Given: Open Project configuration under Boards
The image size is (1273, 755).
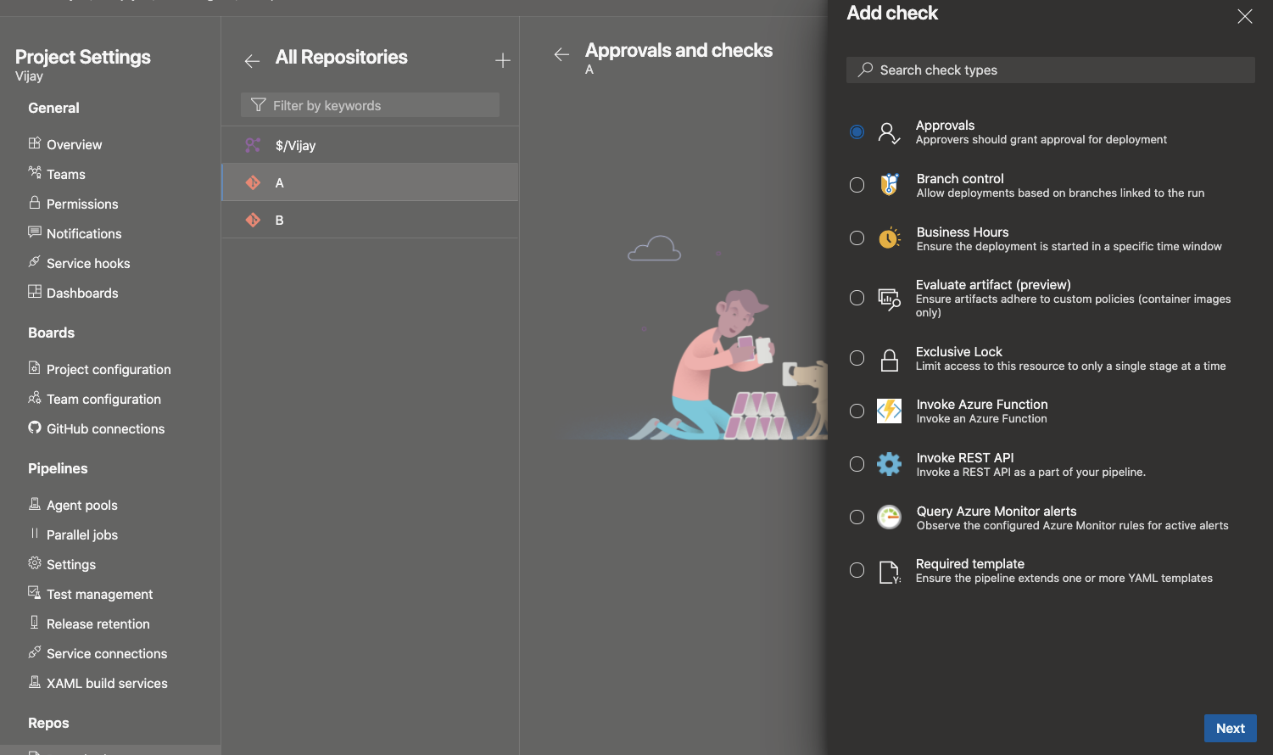Looking at the screenshot, I should coord(110,369).
